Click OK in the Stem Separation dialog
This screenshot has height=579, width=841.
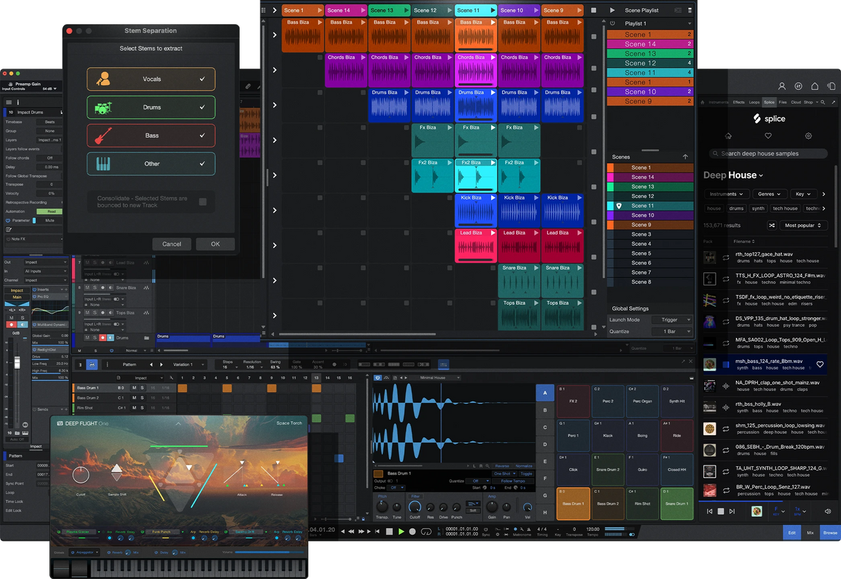coord(215,244)
